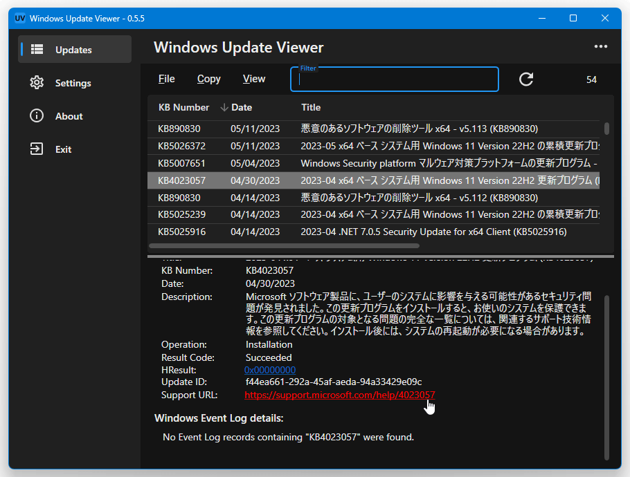Click the Settings gear icon
This screenshot has height=477, width=630.
point(37,83)
